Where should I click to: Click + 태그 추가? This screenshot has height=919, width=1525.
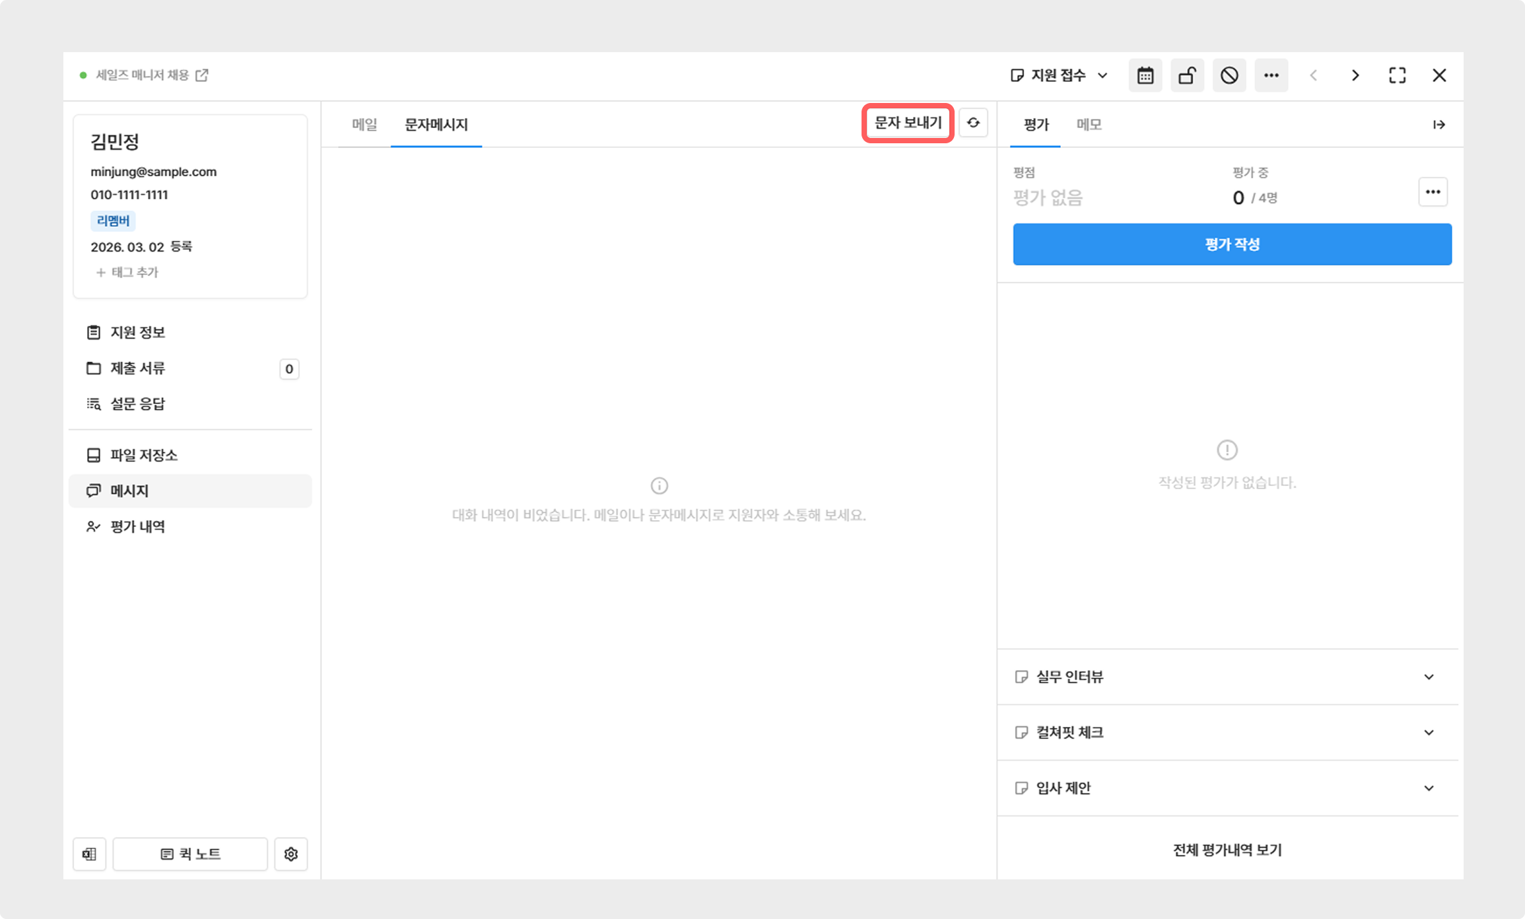(127, 272)
